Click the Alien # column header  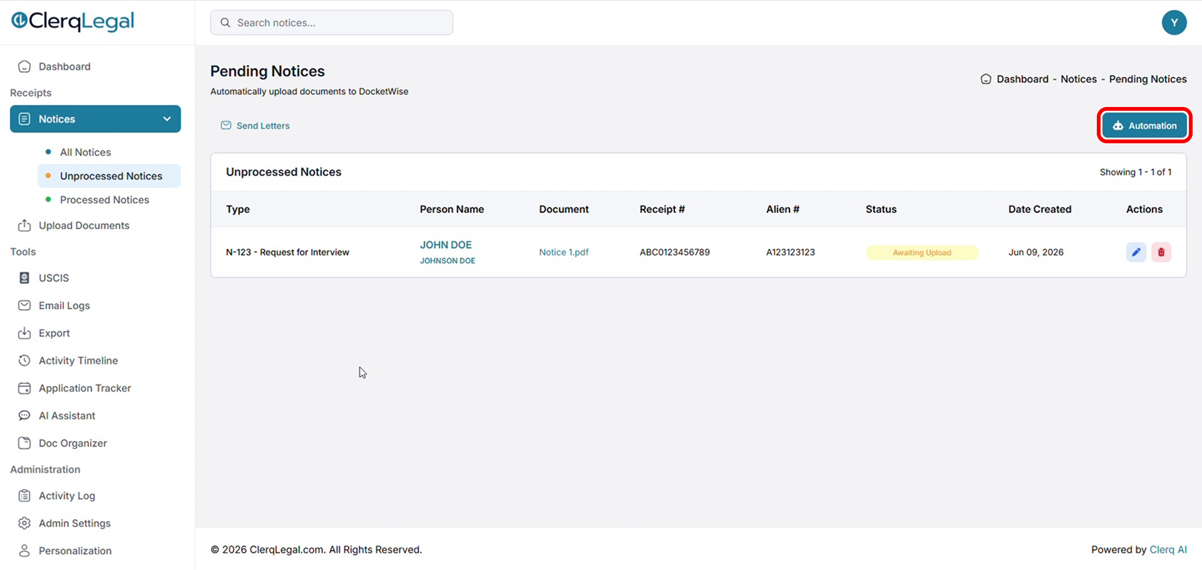click(783, 209)
